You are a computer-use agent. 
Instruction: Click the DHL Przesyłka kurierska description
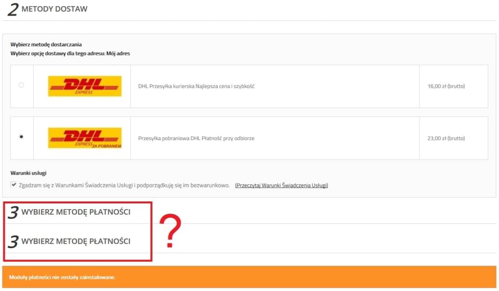click(x=197, y=86)
